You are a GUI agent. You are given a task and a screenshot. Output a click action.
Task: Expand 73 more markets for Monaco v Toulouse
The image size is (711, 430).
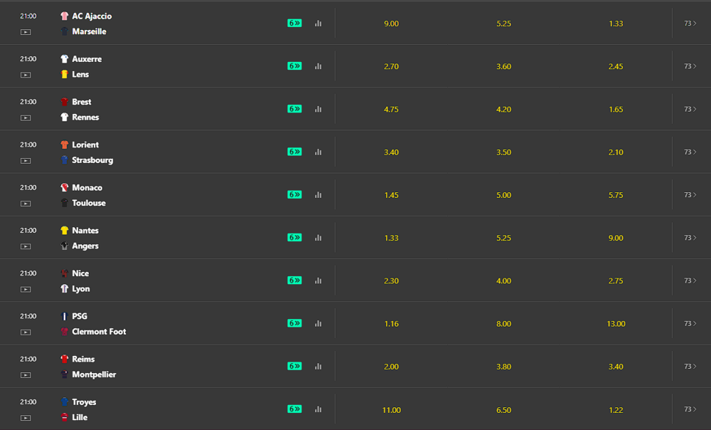[690, 195]
